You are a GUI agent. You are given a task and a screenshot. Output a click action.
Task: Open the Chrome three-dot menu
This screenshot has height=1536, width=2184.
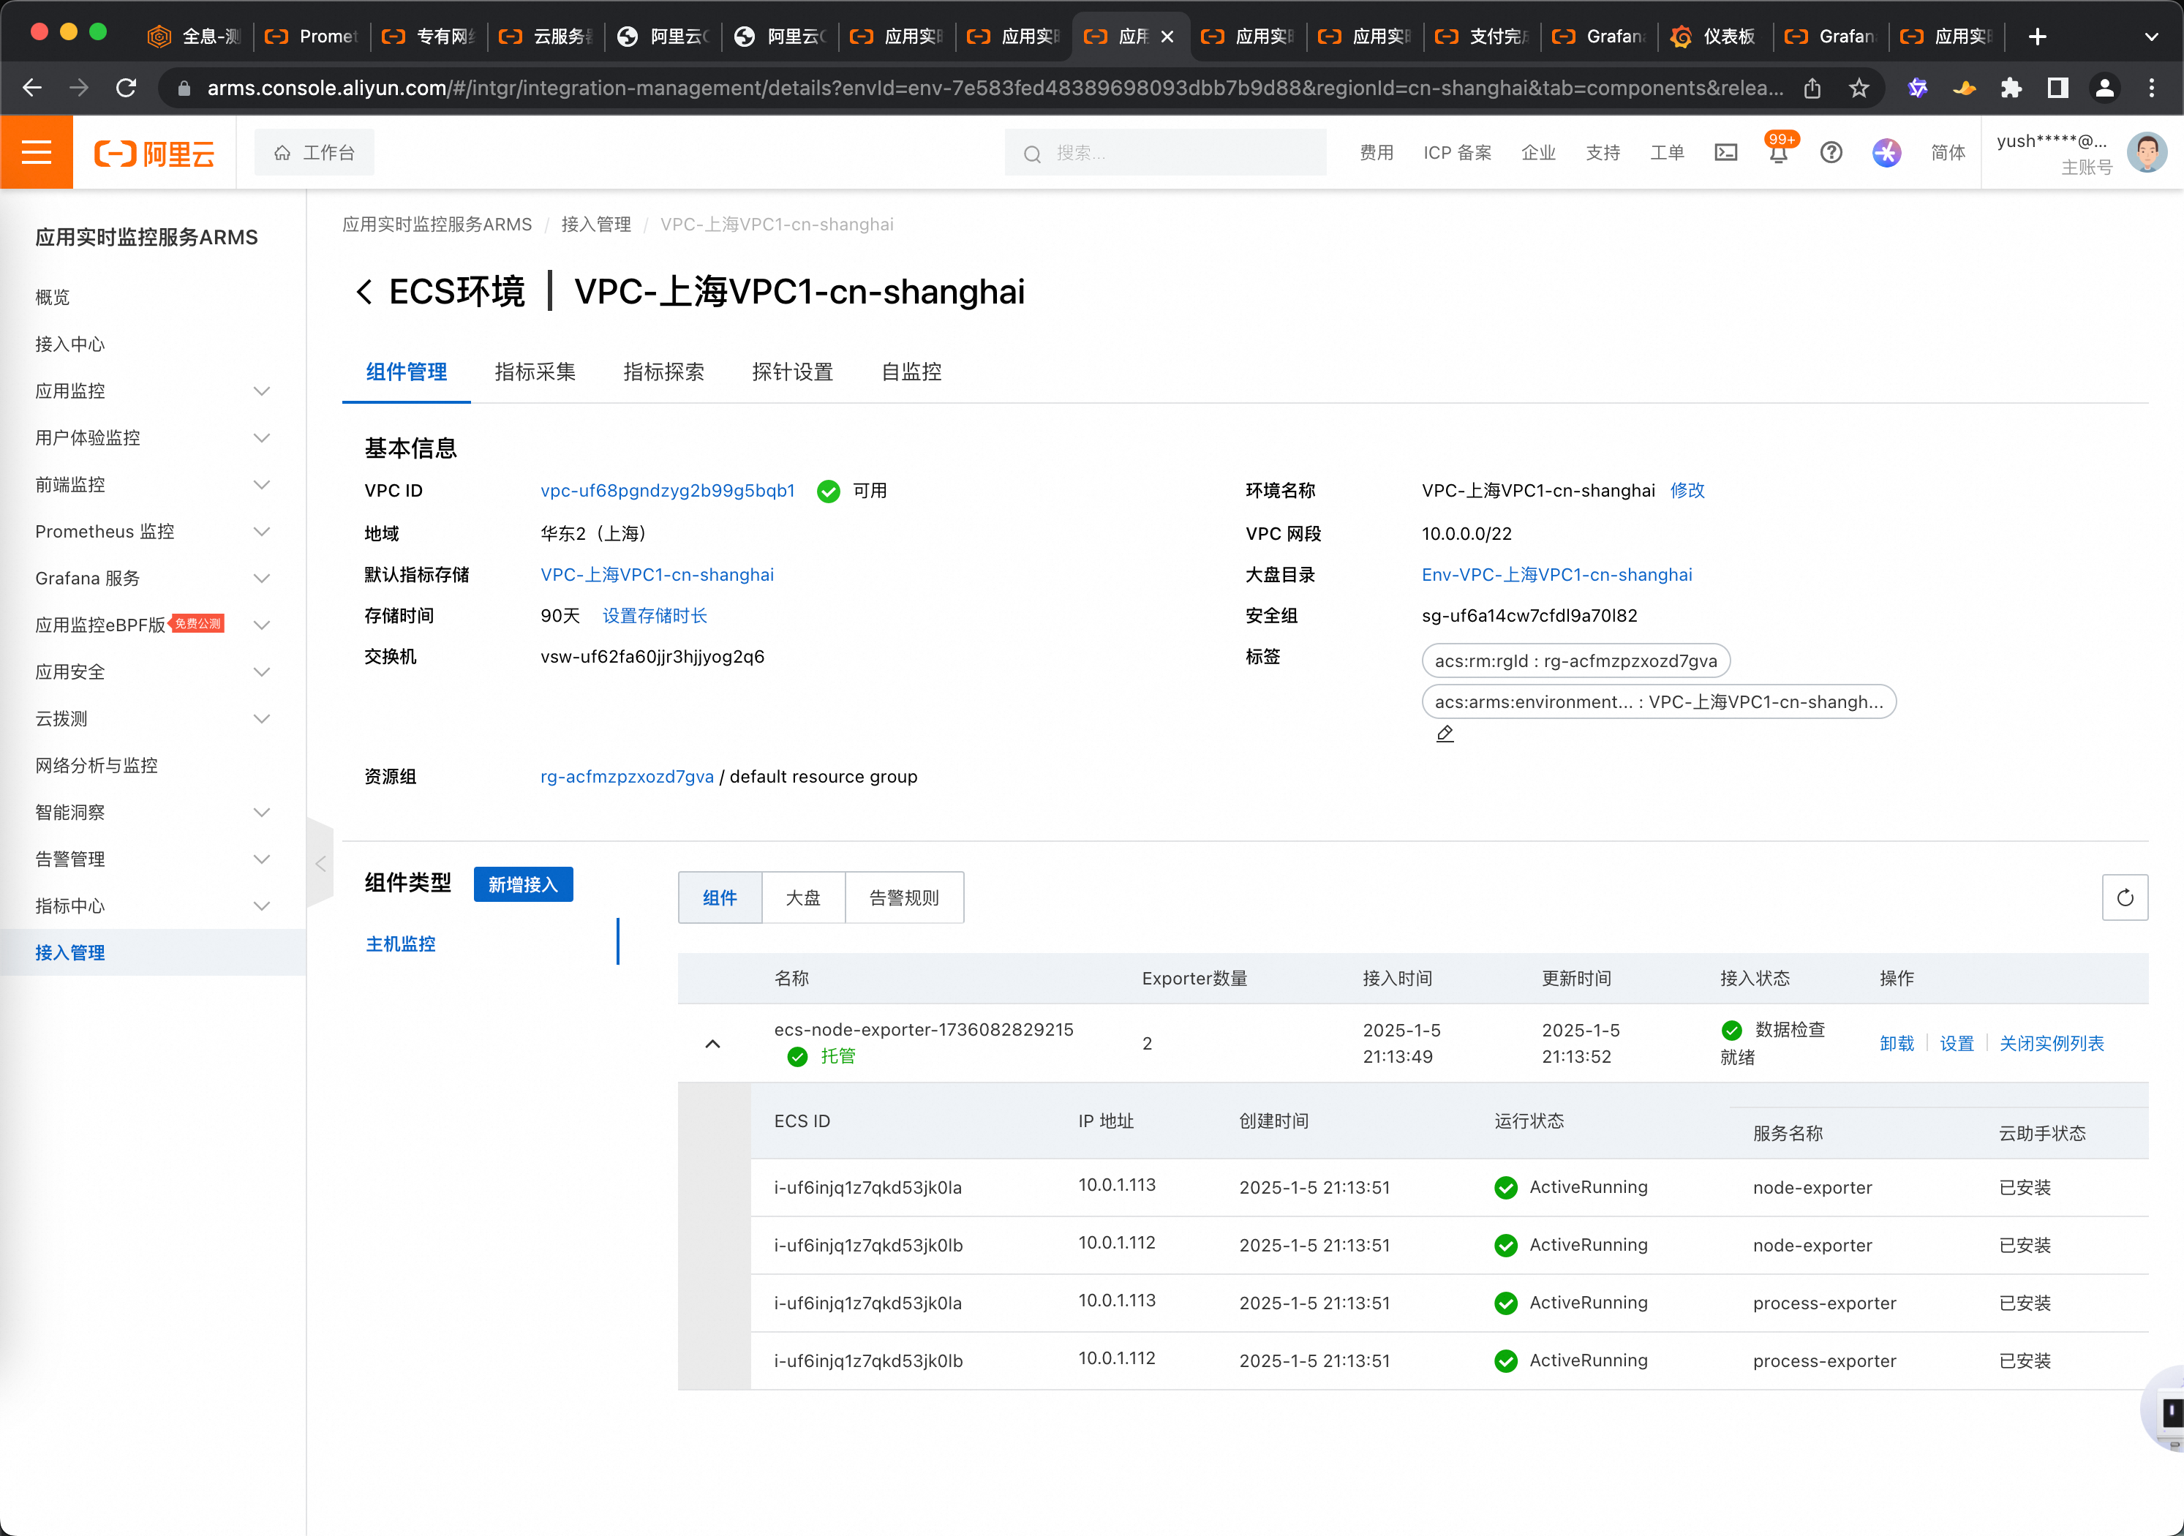[2150, 89]
